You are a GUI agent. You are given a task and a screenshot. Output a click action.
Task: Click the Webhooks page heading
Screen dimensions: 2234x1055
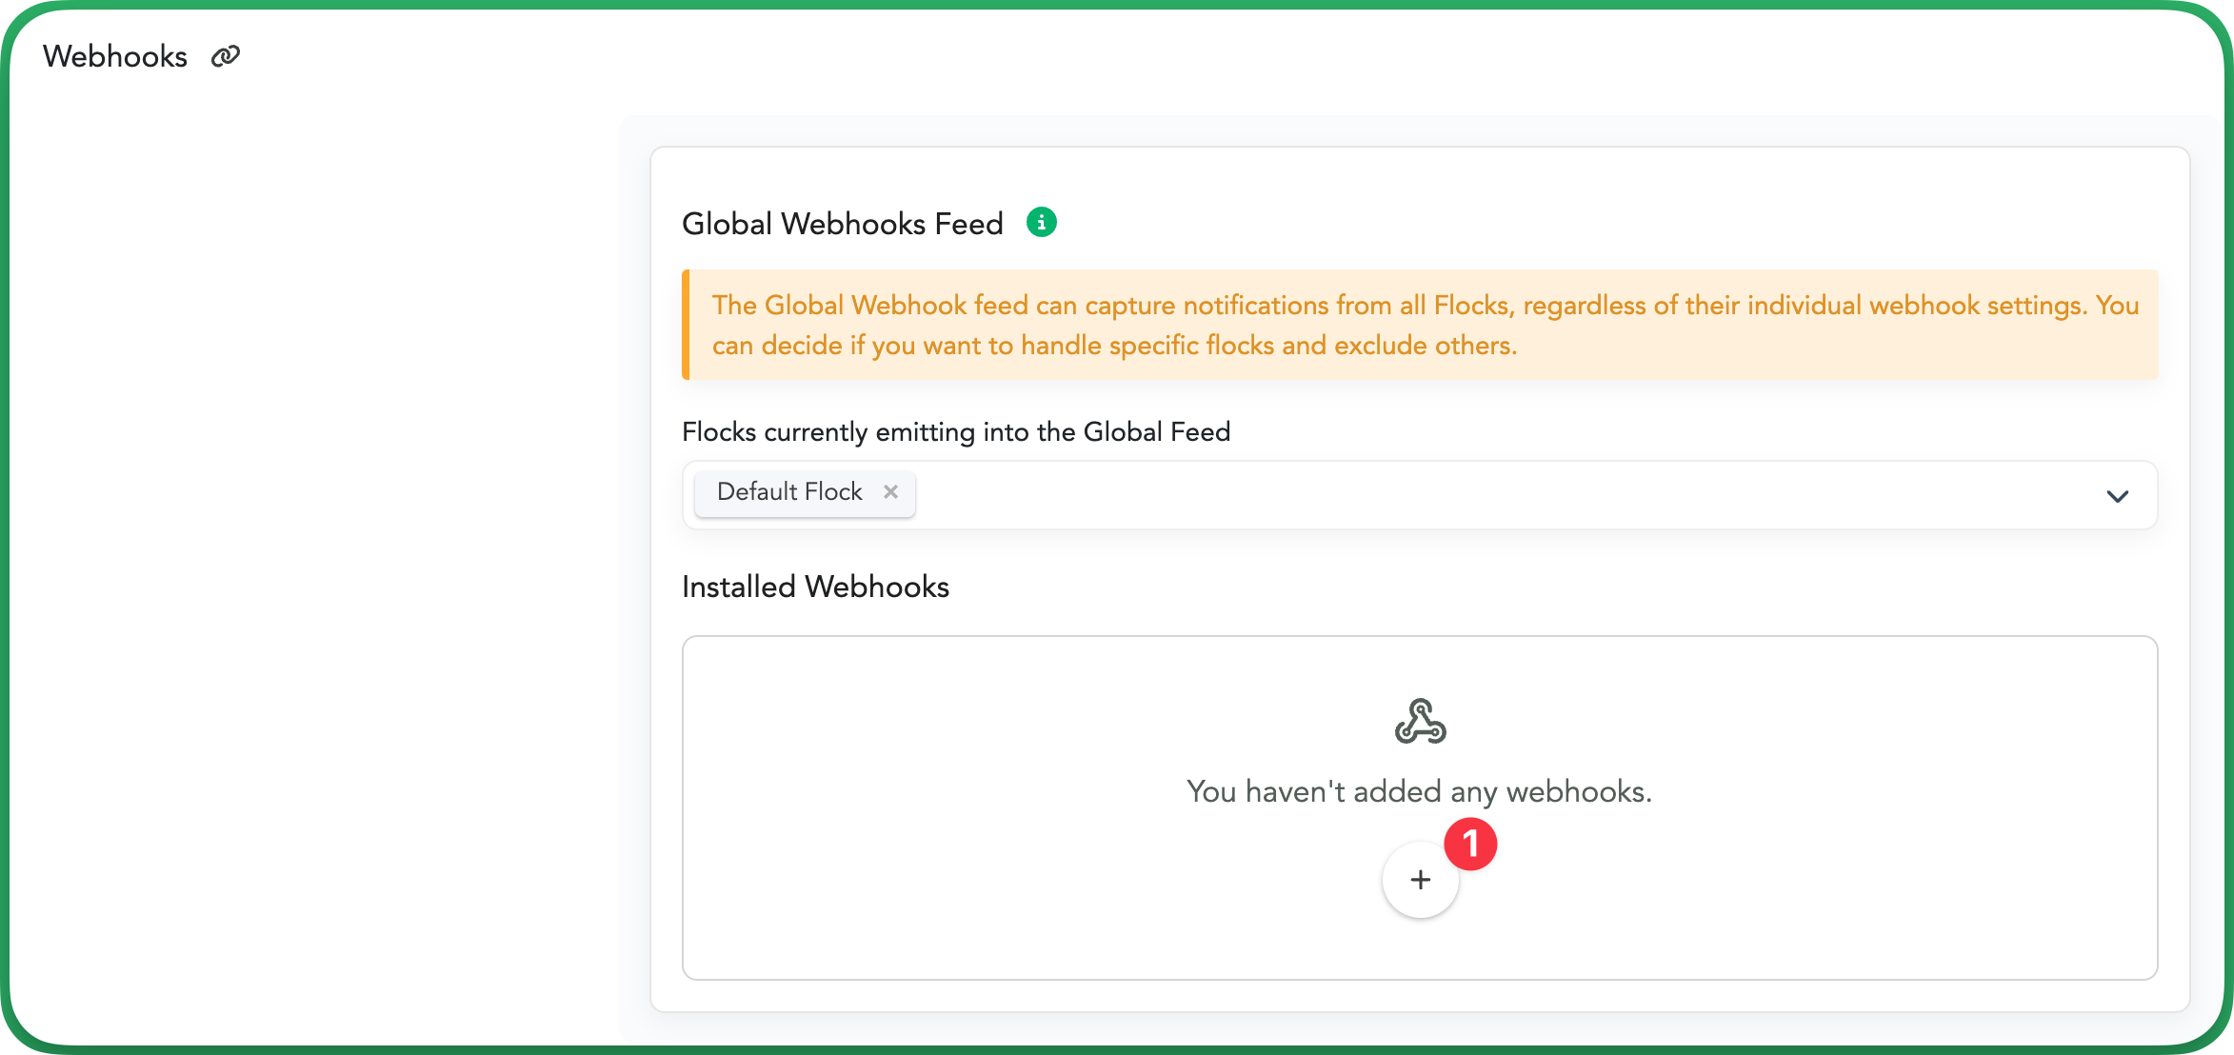point(115,56)
